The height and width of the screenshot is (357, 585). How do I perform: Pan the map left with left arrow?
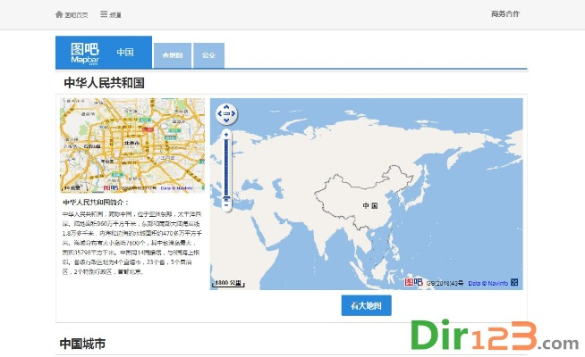[220, 113]
